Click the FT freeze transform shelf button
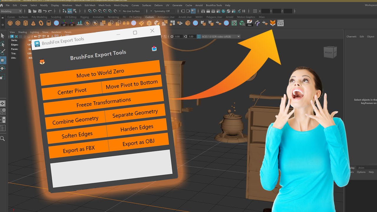This screenshot has height=212, width=377. pos(72,23)
